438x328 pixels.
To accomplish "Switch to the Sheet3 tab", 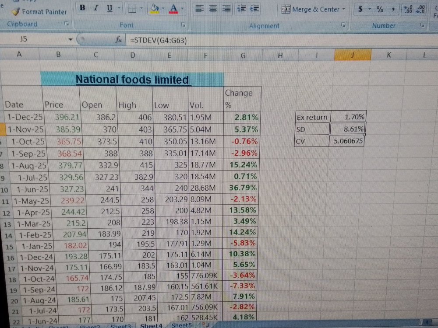I will (x=120, y=326).
